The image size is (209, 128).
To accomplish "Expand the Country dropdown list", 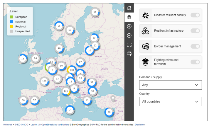I will (x=171, y=102).
